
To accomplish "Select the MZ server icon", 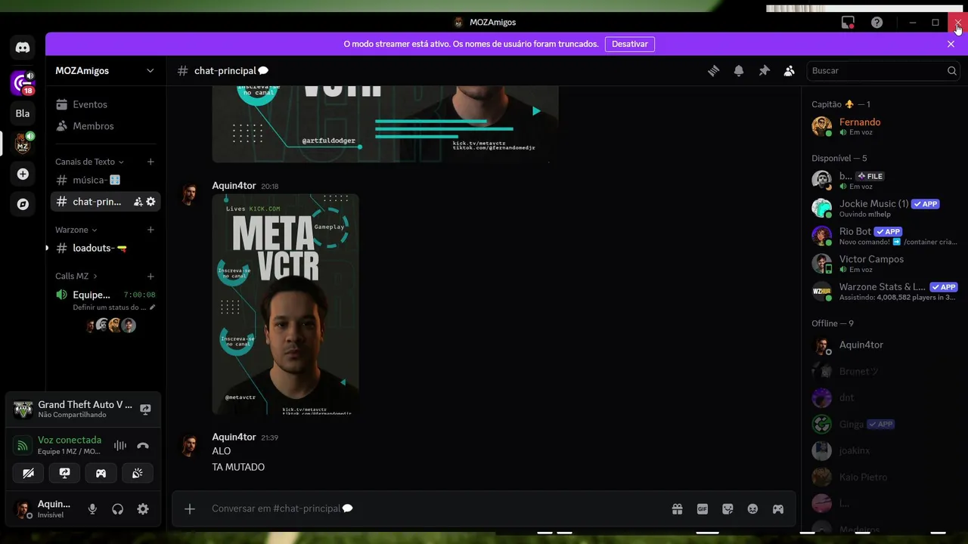I will point(23,144).
